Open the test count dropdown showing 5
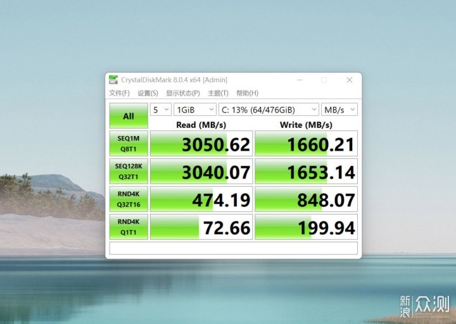This screenshot has width=456, height=324. click(161, 109)
